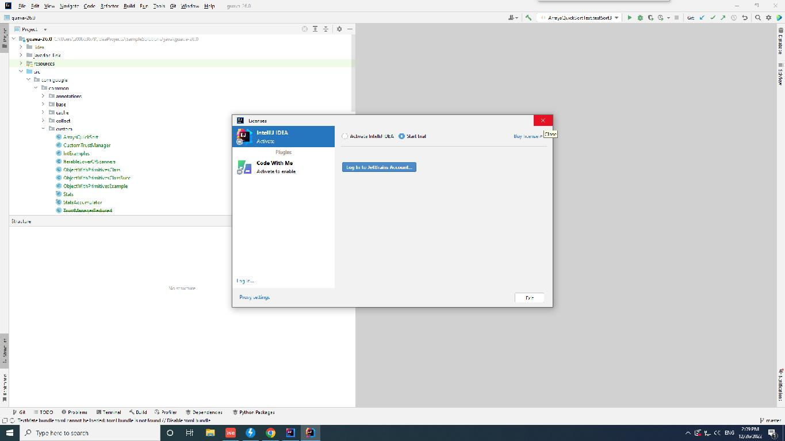Open Refactor menu

pyautogui.click(x=109, y=6)
